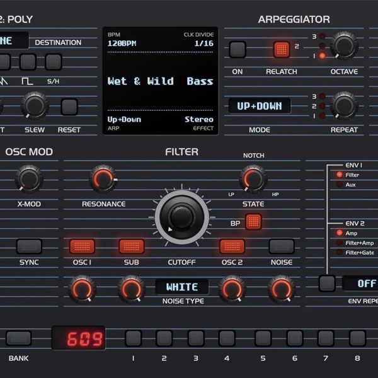Click LFO button left of square wave button
The height and width of the screenshot is (378, 378).
click(4, 62)
